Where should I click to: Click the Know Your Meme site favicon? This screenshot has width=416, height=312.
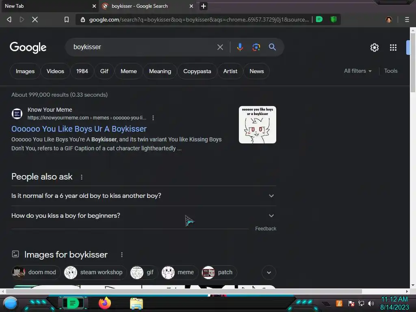click(17, 114)
